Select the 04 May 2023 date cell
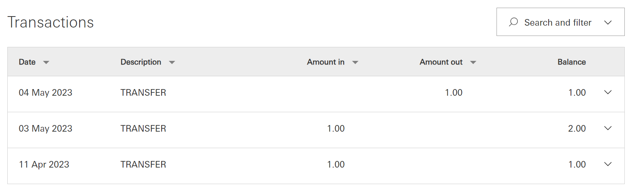 (x=45, y=92)
